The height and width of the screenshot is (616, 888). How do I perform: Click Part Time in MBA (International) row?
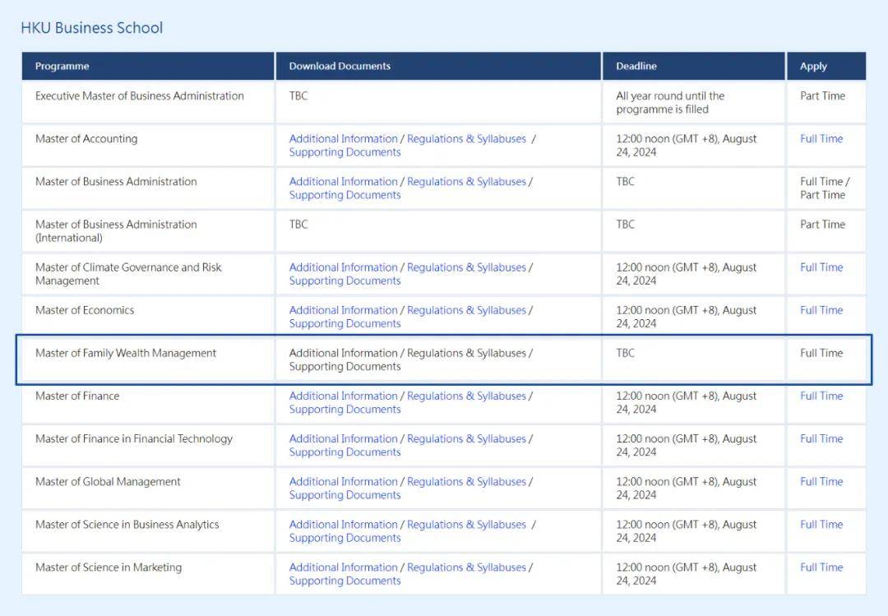[822, 225]
